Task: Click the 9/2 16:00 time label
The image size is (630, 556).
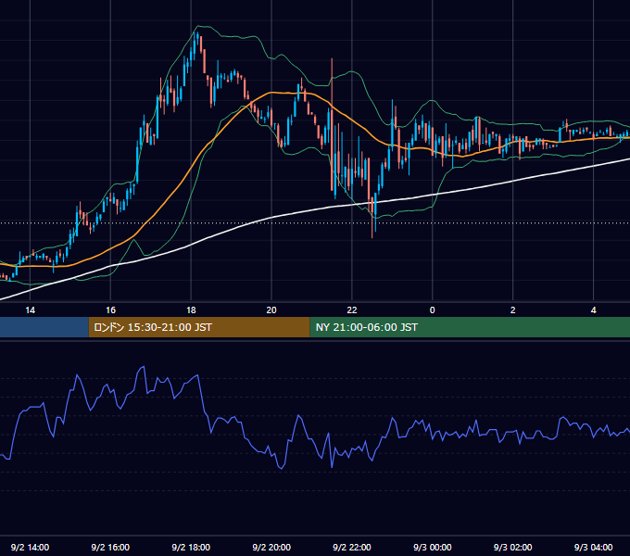Action: pyautogui.click(x=110, y=547)
